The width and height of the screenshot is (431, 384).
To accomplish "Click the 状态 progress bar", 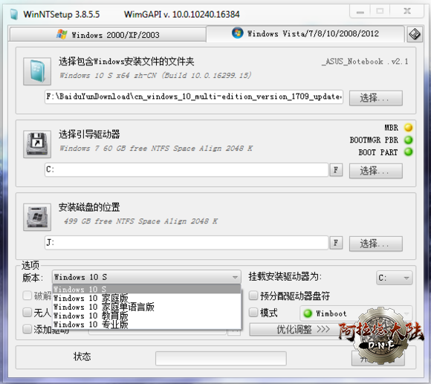I will coord(221,359).
